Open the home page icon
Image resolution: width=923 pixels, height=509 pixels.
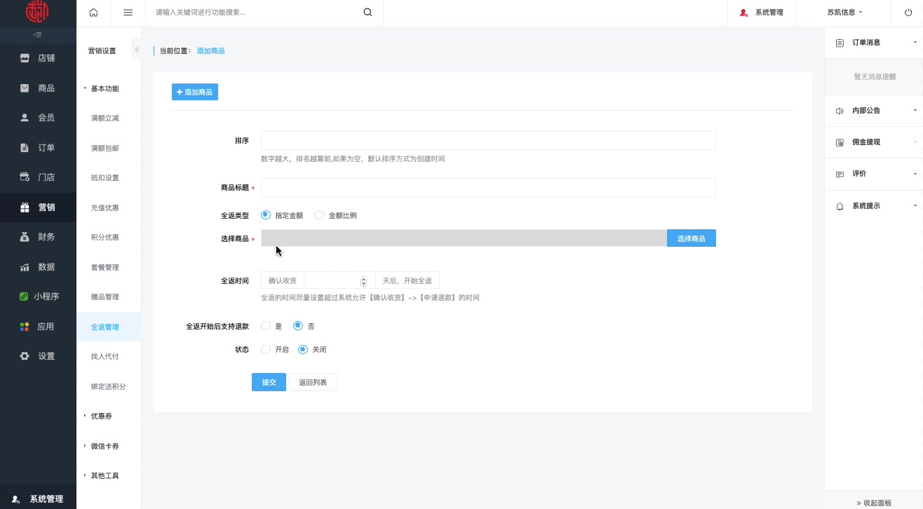(93, 13)
